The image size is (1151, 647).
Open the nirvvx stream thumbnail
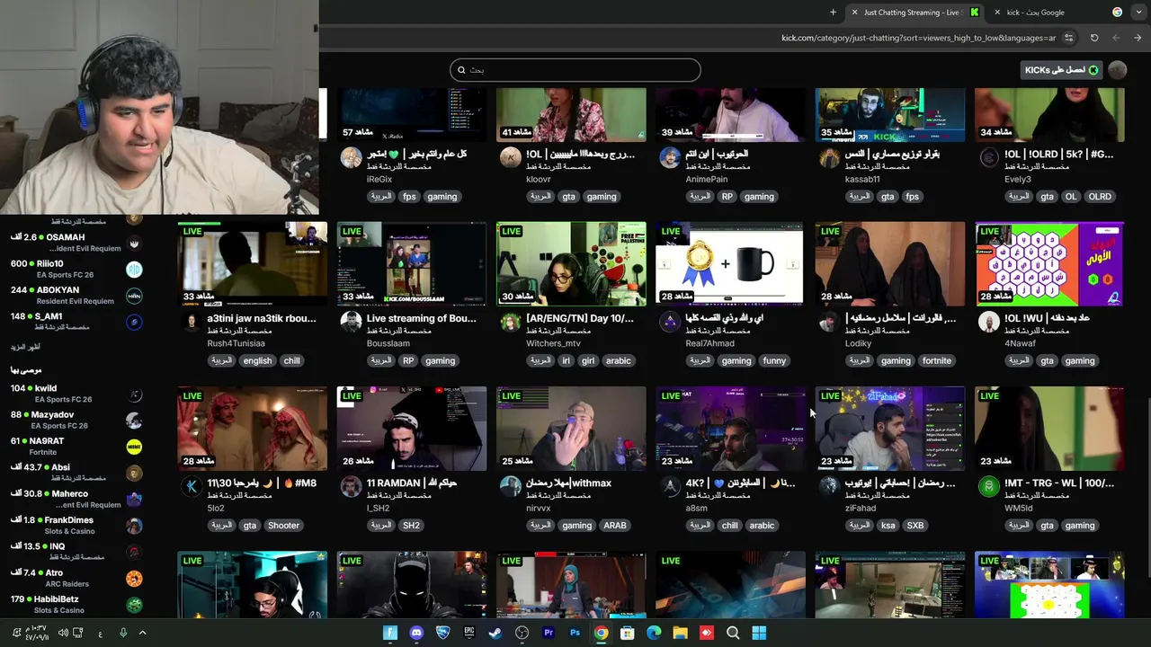pos(571,429)
